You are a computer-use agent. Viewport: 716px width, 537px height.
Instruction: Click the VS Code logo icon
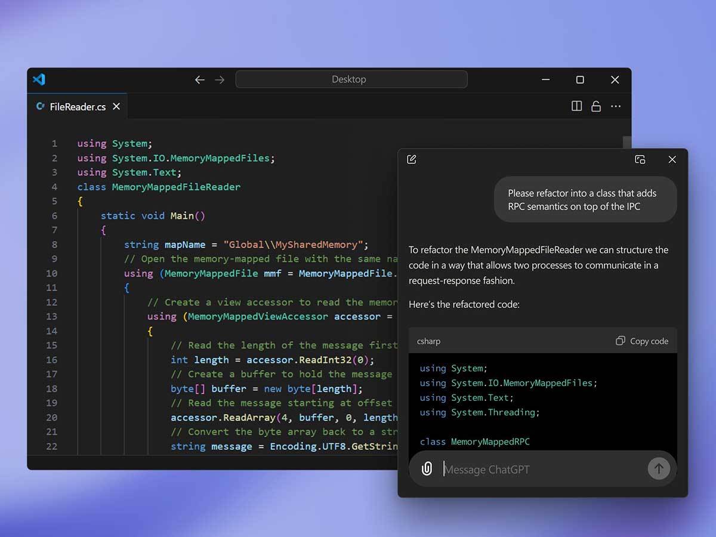click(39, 79)
